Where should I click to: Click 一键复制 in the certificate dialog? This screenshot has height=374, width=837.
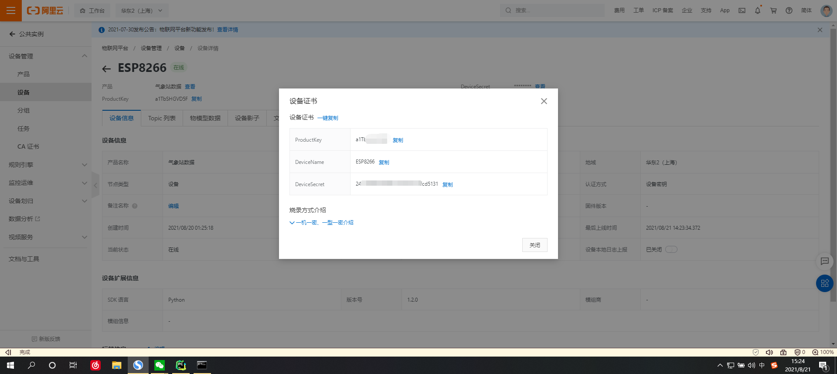click(328, 118)
